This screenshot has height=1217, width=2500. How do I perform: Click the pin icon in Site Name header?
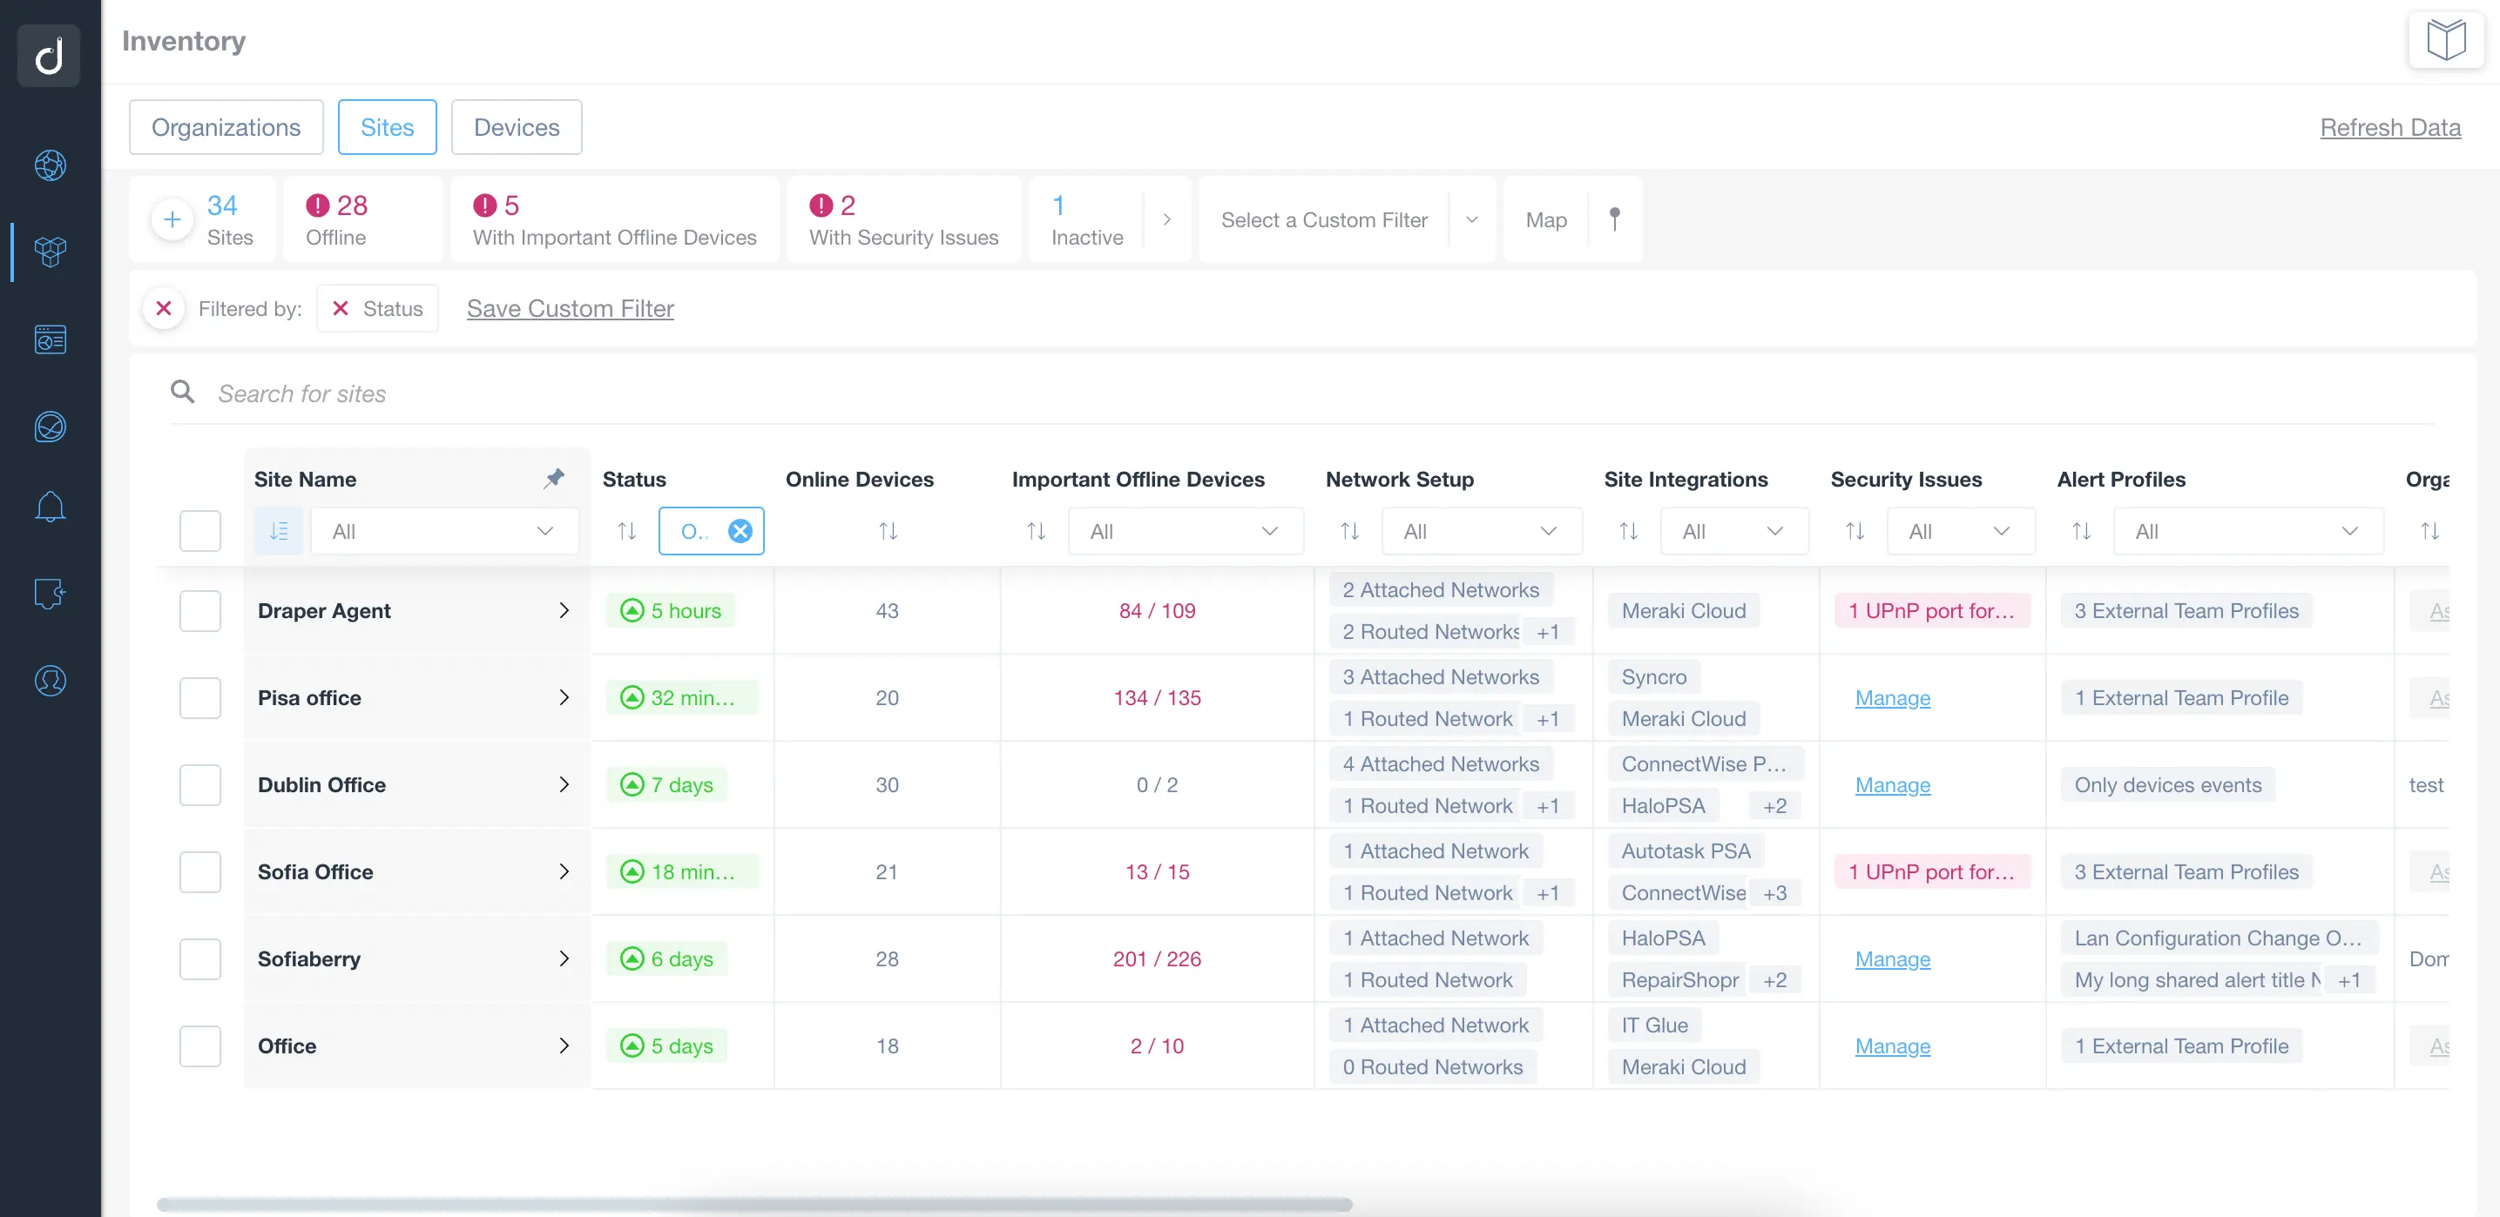[x=554, y=478]
